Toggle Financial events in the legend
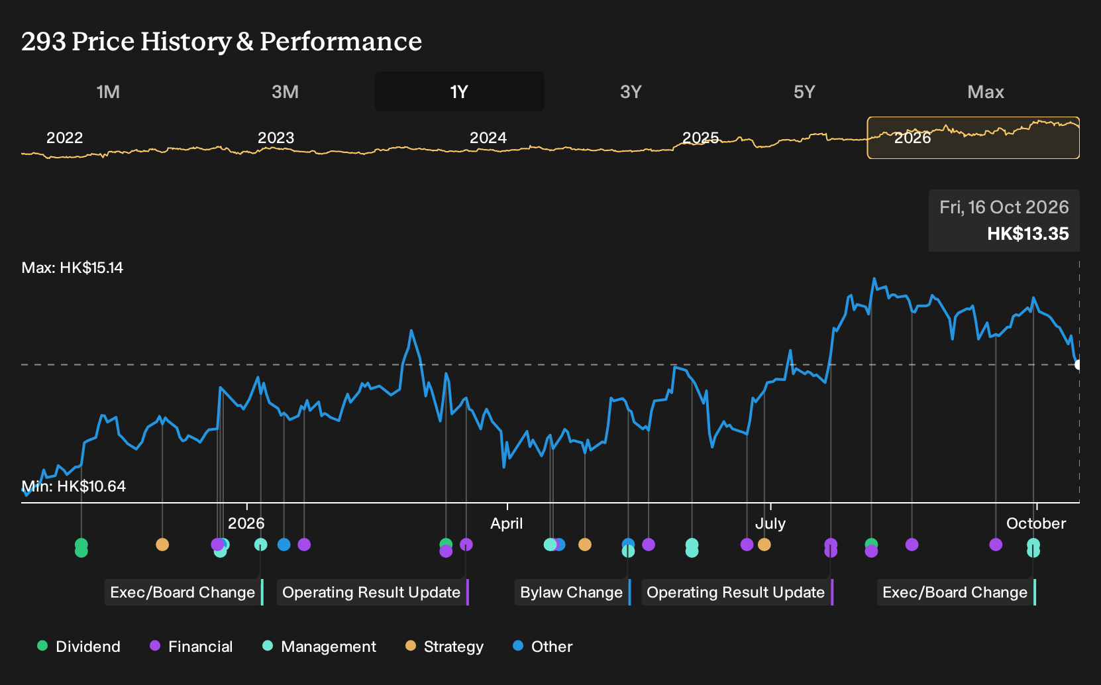 click(191, 647)
